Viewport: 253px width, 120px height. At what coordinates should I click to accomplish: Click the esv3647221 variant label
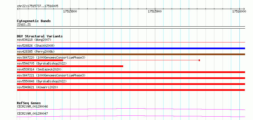(x=51, y=75)
